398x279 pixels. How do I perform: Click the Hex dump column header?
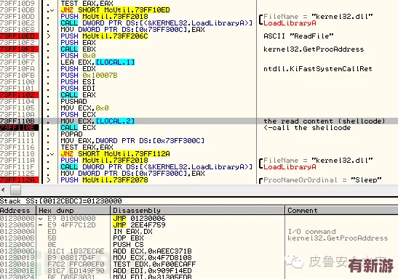point(73,210)
